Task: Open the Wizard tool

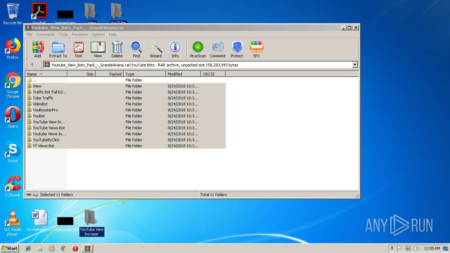Action: [156, 50]
